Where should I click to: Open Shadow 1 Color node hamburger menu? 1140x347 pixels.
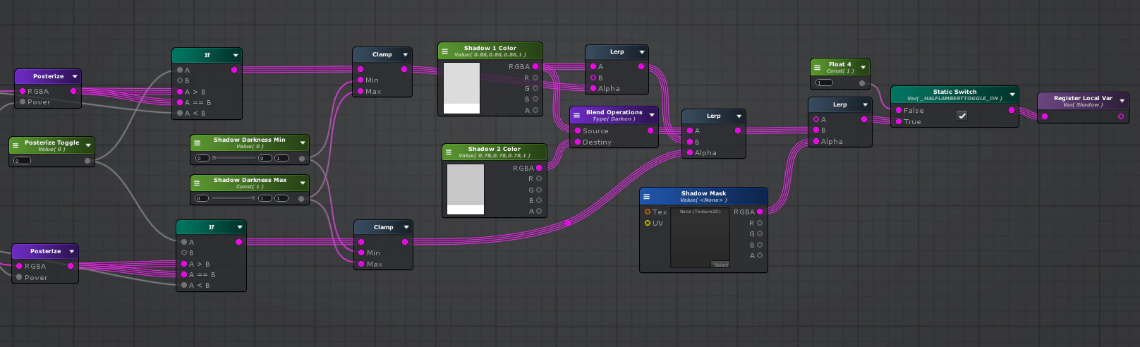point(444,51)
